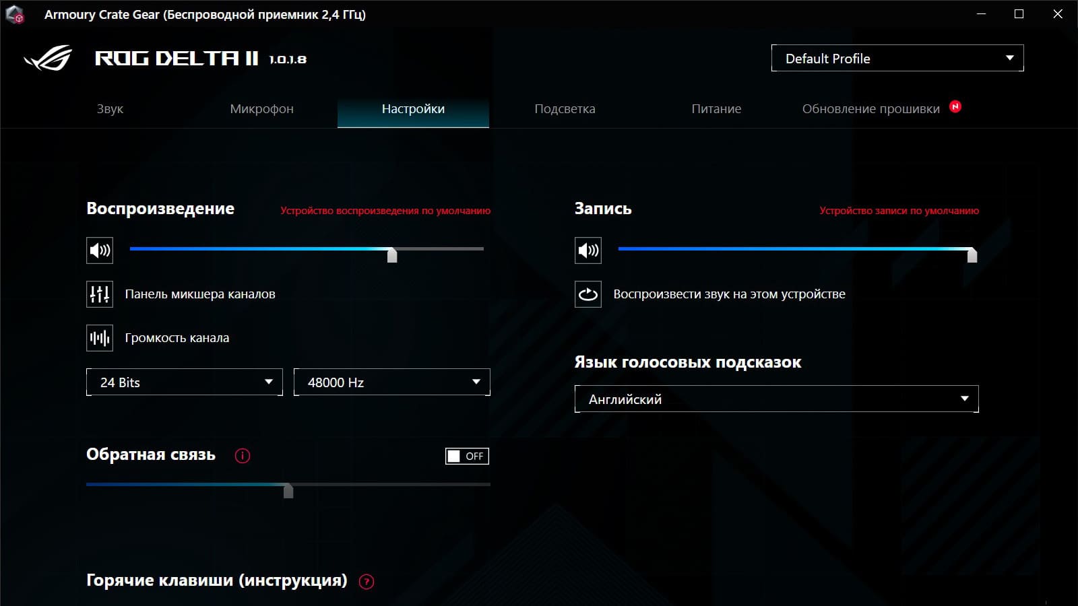
Task: Click the ROG DELTA II device title
Action: click(x=177, y=59)
